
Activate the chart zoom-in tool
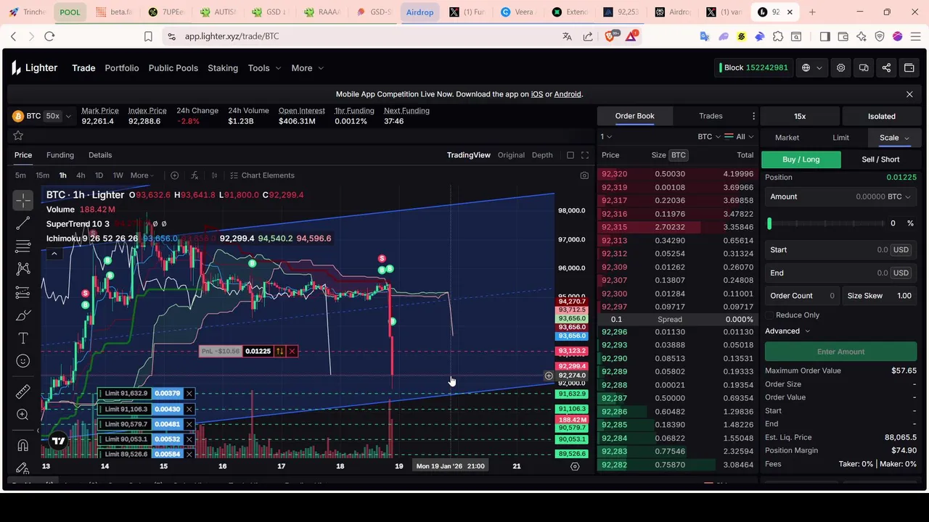tap(22, 415)
